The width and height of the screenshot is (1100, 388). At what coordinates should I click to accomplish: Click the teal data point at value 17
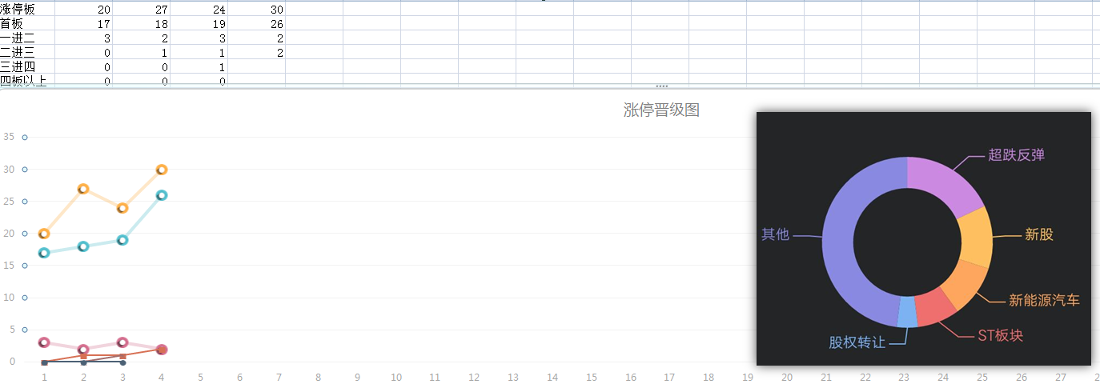(44, 253)
